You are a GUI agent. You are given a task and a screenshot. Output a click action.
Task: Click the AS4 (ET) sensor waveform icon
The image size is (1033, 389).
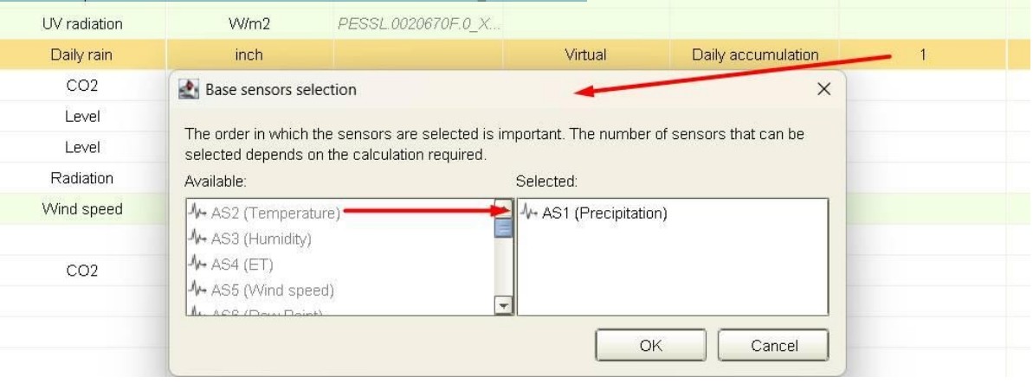pos(197,264)
